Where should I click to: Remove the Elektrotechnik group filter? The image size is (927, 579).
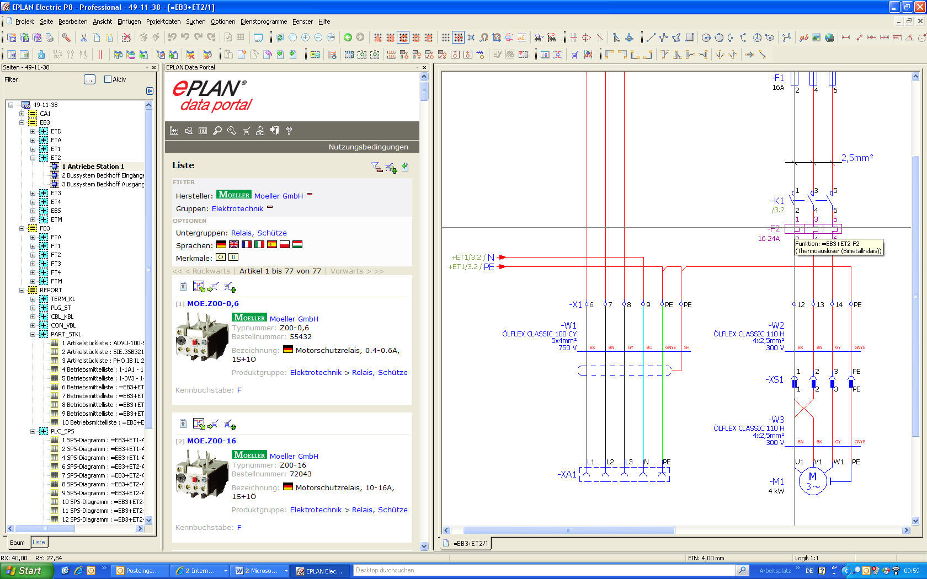(x=270, y=207)
